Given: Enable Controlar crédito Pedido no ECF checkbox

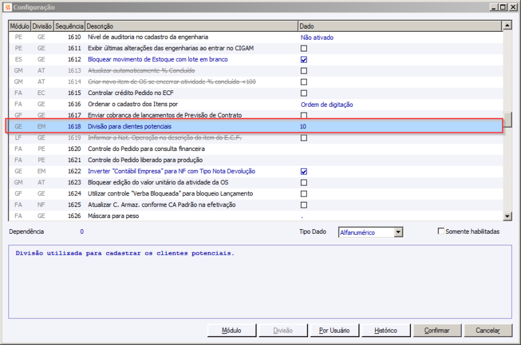Looking at the screenshot, I should (303, 93).
